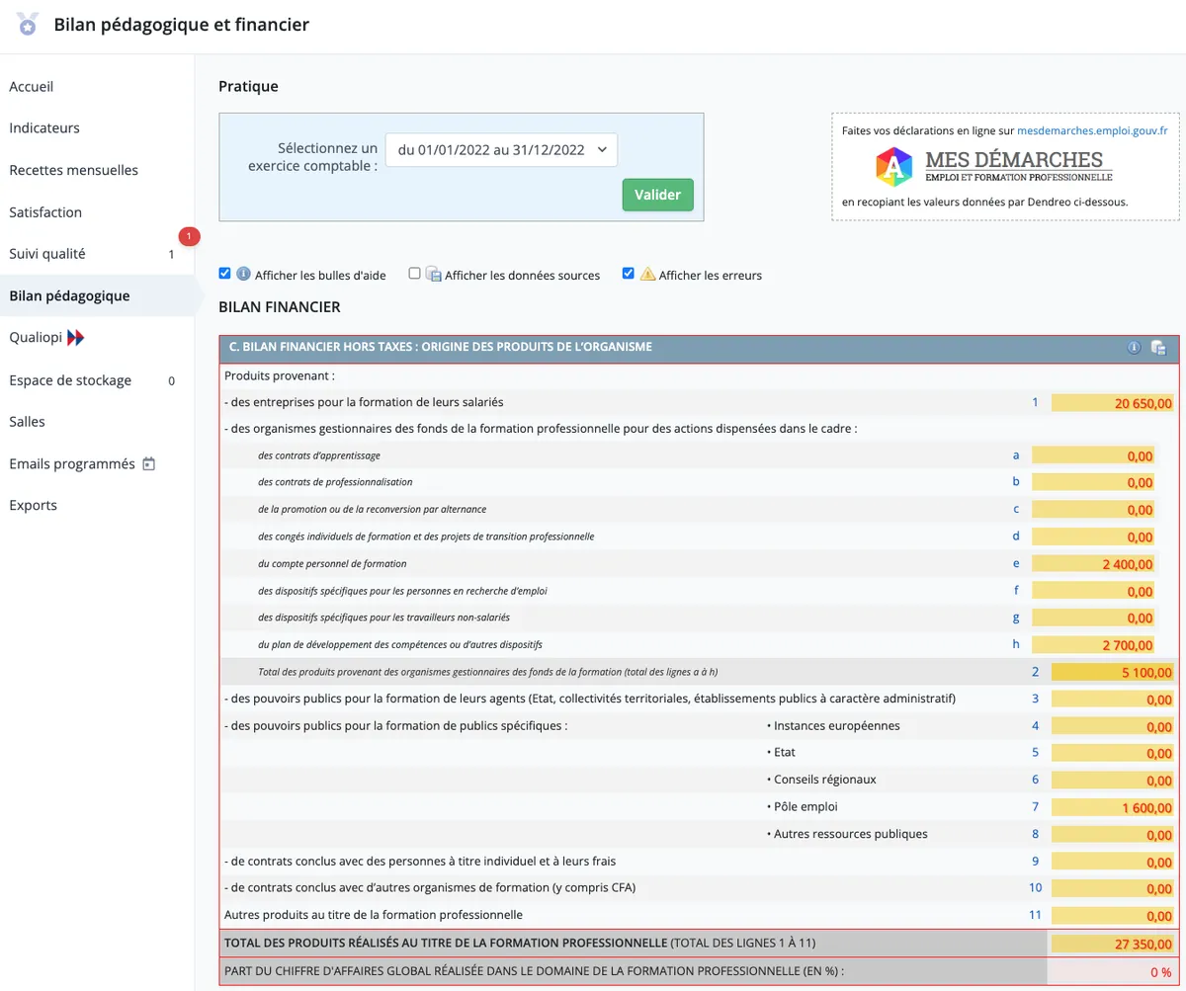Image resolution: width=1186 pixels, height=991 pixels.
Task: Click the Mes Démarches hexagon logo
Action: tap(894, 166)
